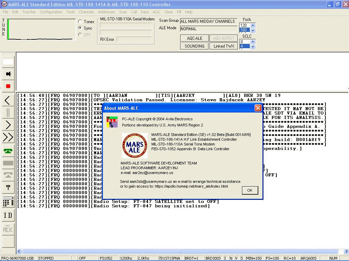Open the Configuration menu
Screen dimensions: 349x261
51,12
